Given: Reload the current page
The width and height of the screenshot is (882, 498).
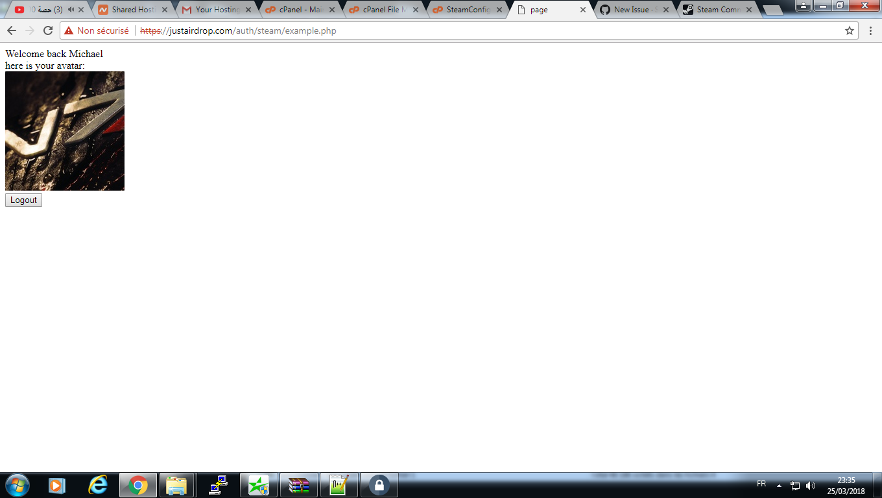Looking at the screenshot, I should click(x=47, y=30).
